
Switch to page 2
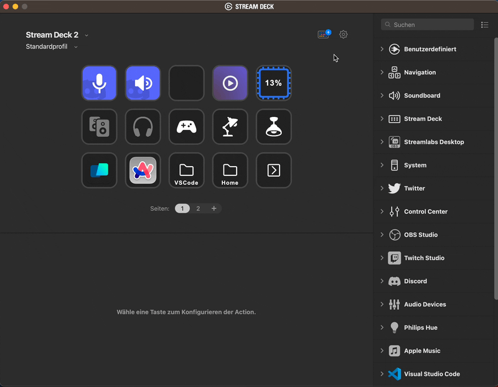198,208
